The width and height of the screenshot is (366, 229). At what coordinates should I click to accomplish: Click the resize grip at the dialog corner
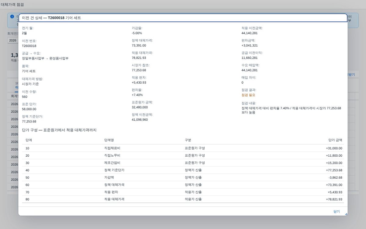pyautogui.click(x=346, y=214)
